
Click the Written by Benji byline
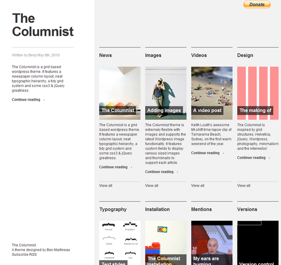point(36,55)
